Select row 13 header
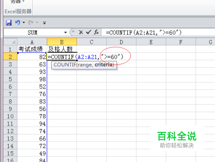Image resolution: width=215 pixels, height=162 pixels. 10,138
